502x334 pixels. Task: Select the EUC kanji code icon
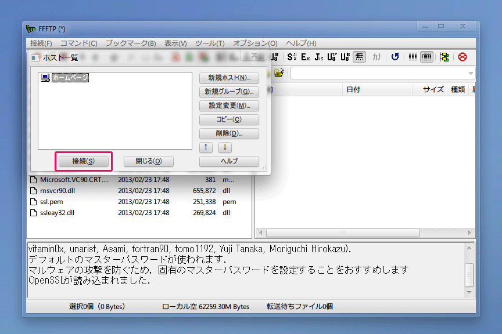click(x=306, y=57)
